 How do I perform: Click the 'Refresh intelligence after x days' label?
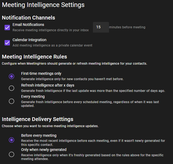[48, 85]
